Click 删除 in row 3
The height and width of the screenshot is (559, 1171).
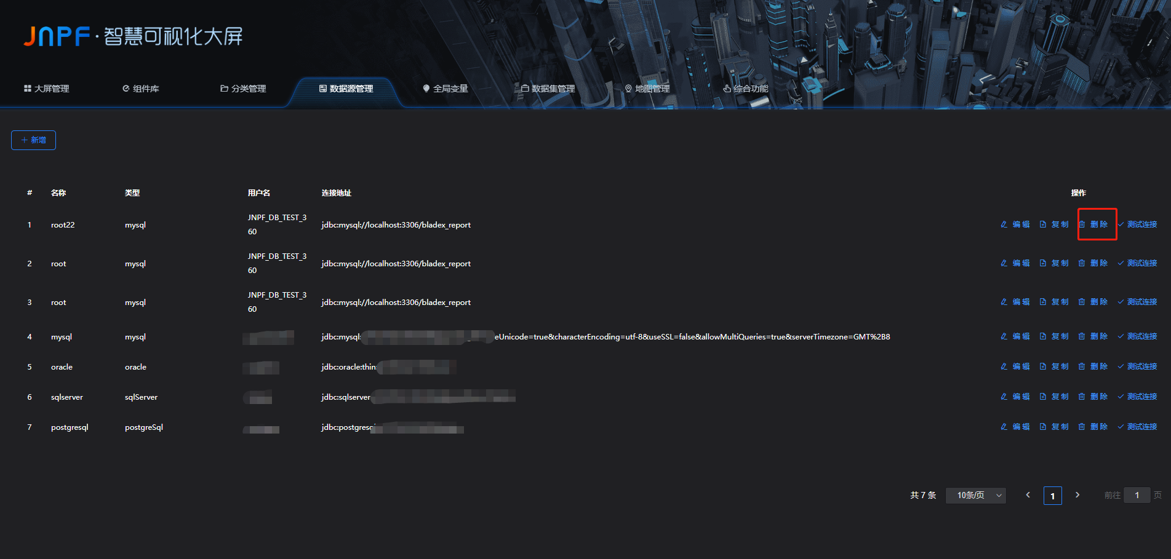pos(1093,302)
